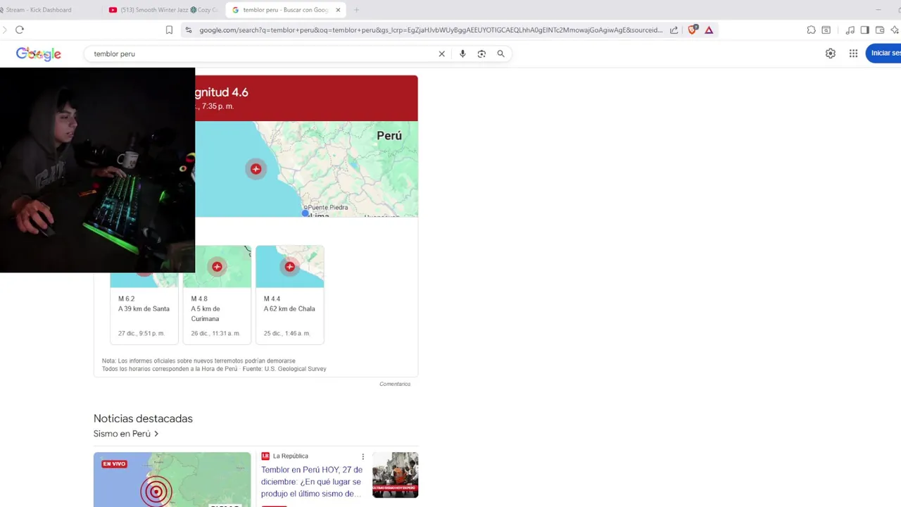Bookmark this page via the bookmark icon
This screenshot has height=507, width=901.
(x=169, y=30)
